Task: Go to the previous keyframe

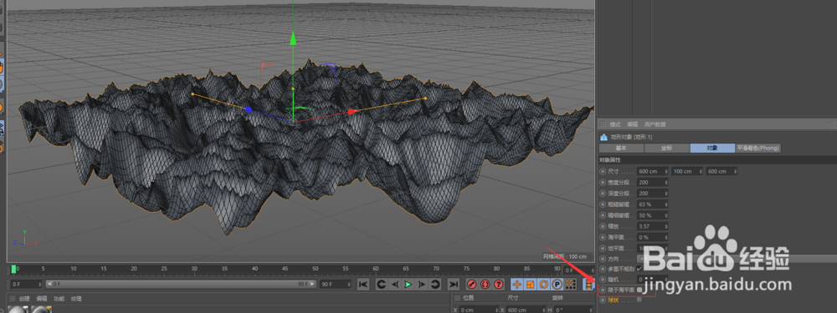Action: pyautogui.click(x=381, y=285)
